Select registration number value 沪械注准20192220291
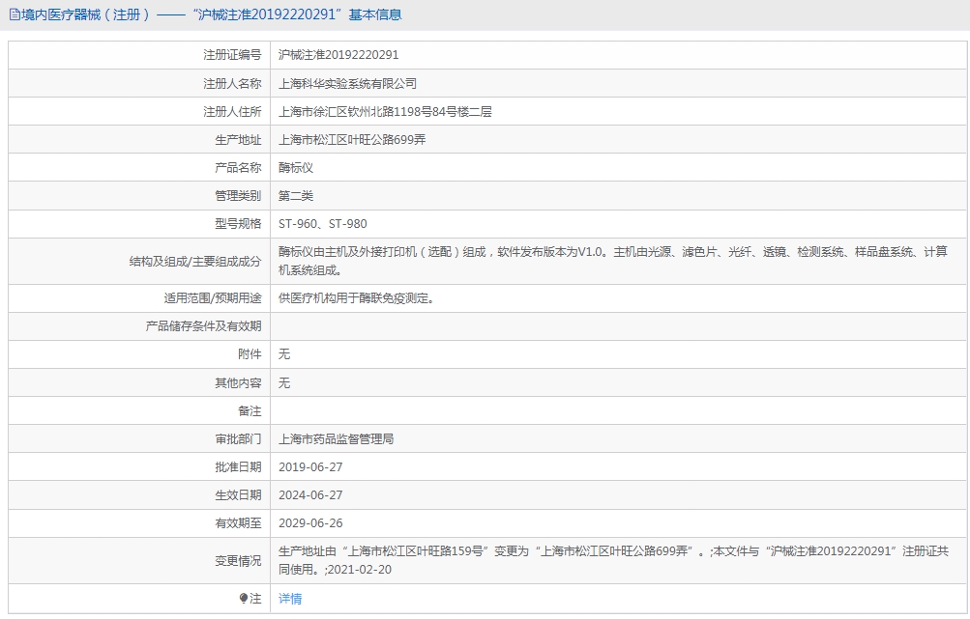The height and width of the screenshot is (619, 970). click(338, 55)
